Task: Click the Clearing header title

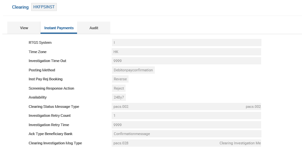Action: tap(20, 7)
